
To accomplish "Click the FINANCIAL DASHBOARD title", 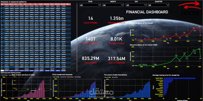I will 147,12.
